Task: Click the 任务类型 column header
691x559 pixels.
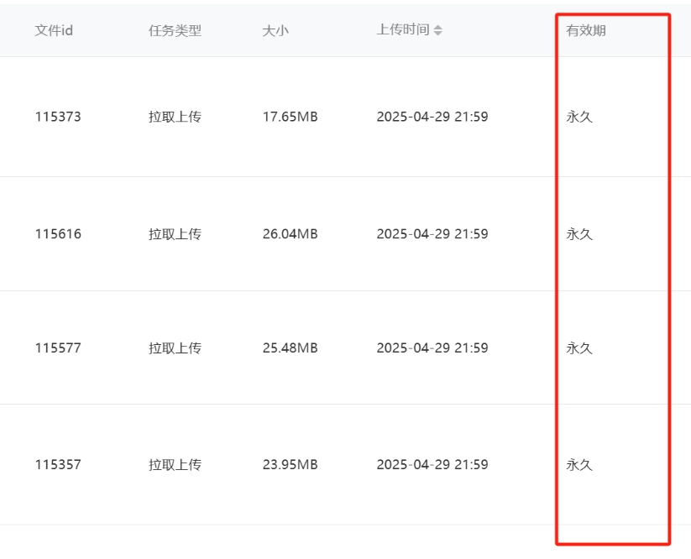Action: click(x=175, y=30)
